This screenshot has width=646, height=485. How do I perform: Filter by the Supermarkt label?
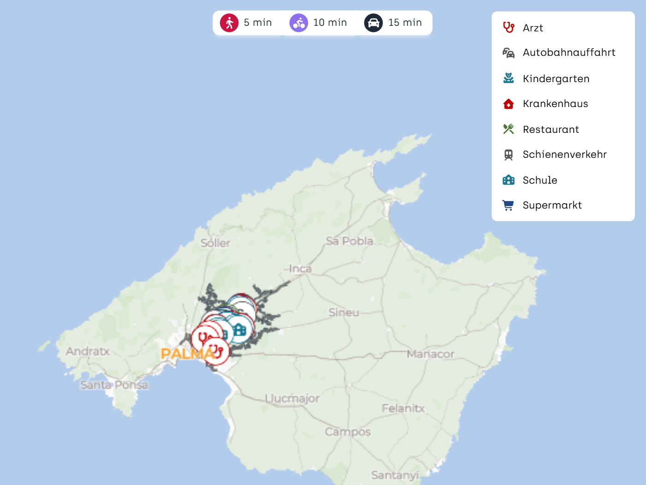coord(552,205)
